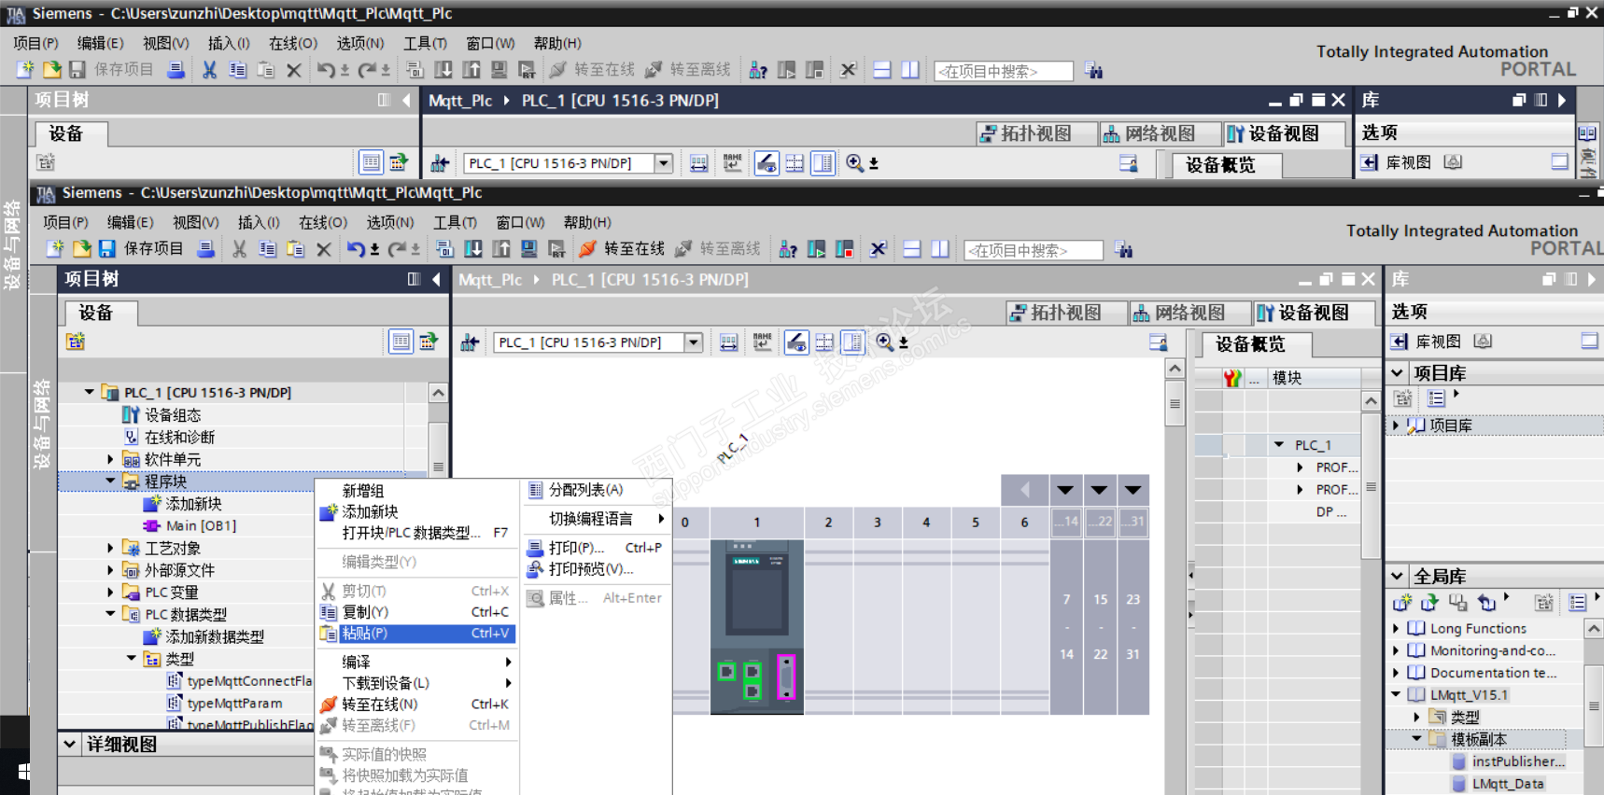Choose 复制(Y) from the context menu
Image resolution: width=1604 pixels, height=795 pixels.
click(415, 612)
